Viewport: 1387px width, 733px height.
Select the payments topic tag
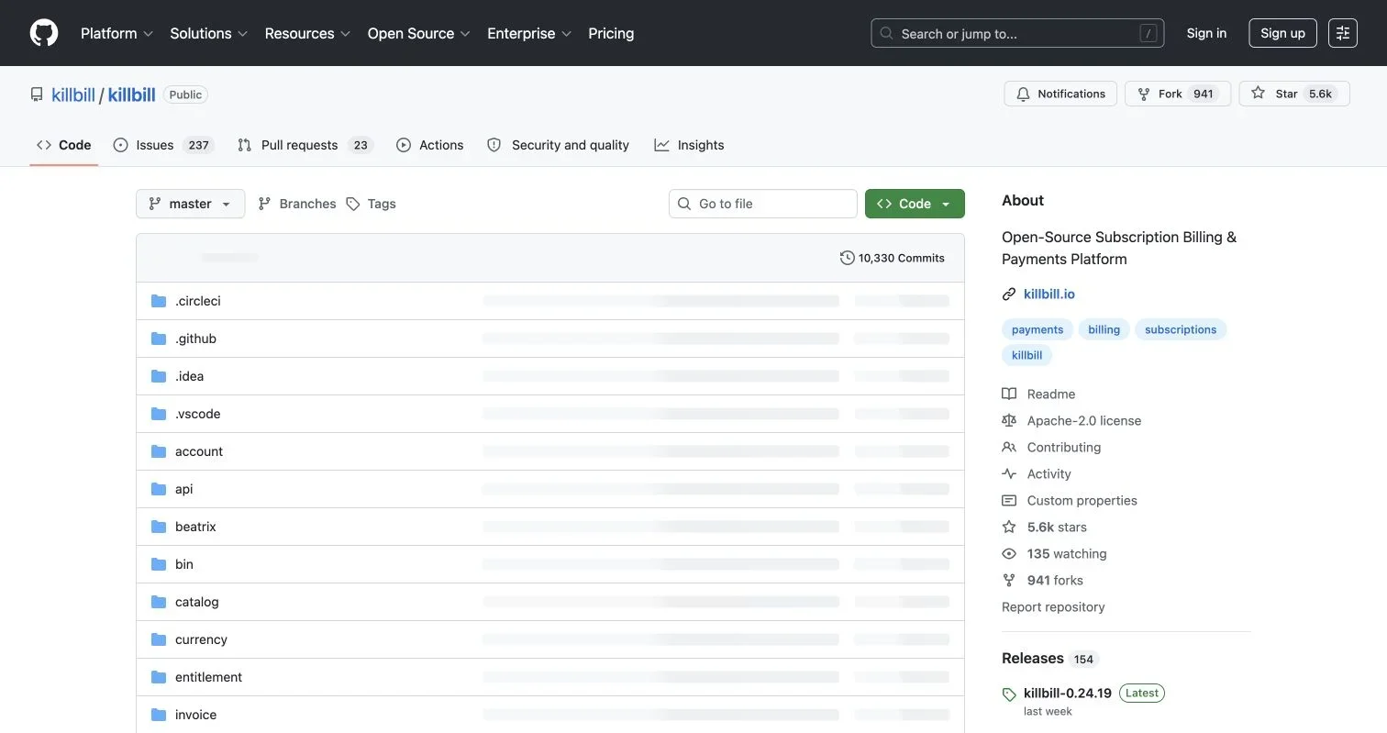1037,329
